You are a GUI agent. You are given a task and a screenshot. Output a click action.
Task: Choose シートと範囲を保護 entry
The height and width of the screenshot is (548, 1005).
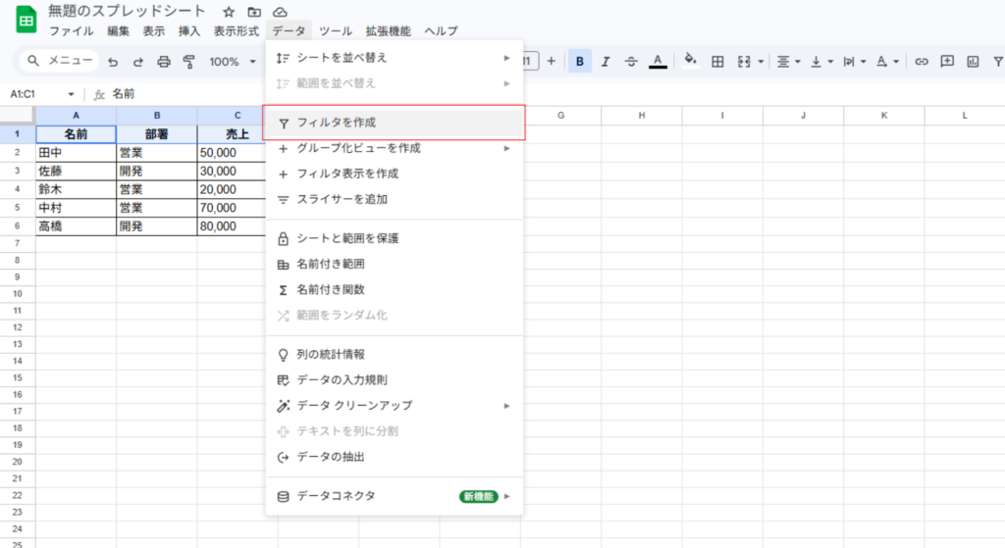pos(395,238)
